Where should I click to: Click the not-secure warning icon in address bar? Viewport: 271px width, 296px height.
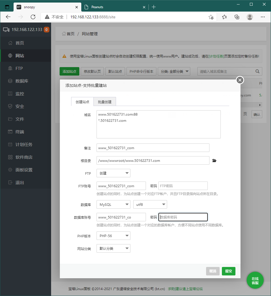(x=47, y=17)
